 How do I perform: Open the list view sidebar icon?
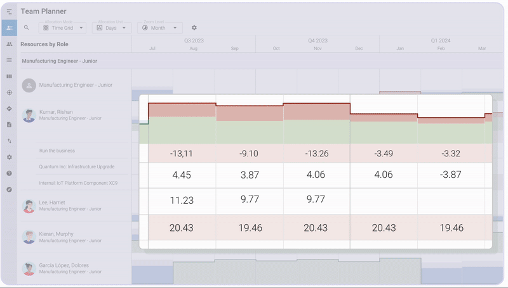coord(9,60)
